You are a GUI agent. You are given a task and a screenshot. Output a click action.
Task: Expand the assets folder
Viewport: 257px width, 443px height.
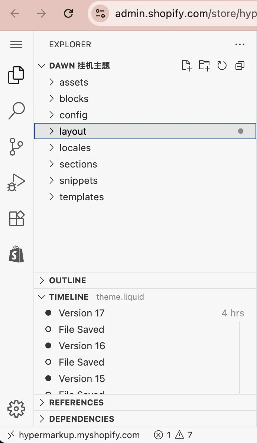[x=145, y=82]
